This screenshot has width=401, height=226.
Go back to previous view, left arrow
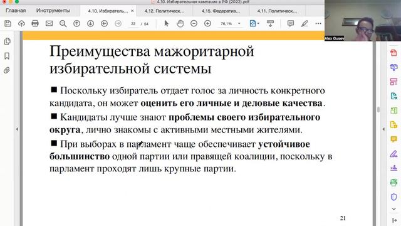tap(105, 24)
